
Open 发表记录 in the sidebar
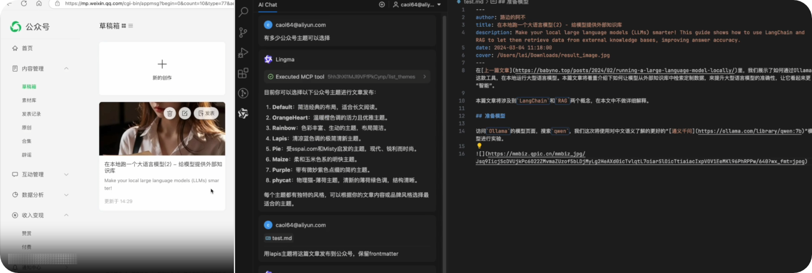click(x=31, y=114)
